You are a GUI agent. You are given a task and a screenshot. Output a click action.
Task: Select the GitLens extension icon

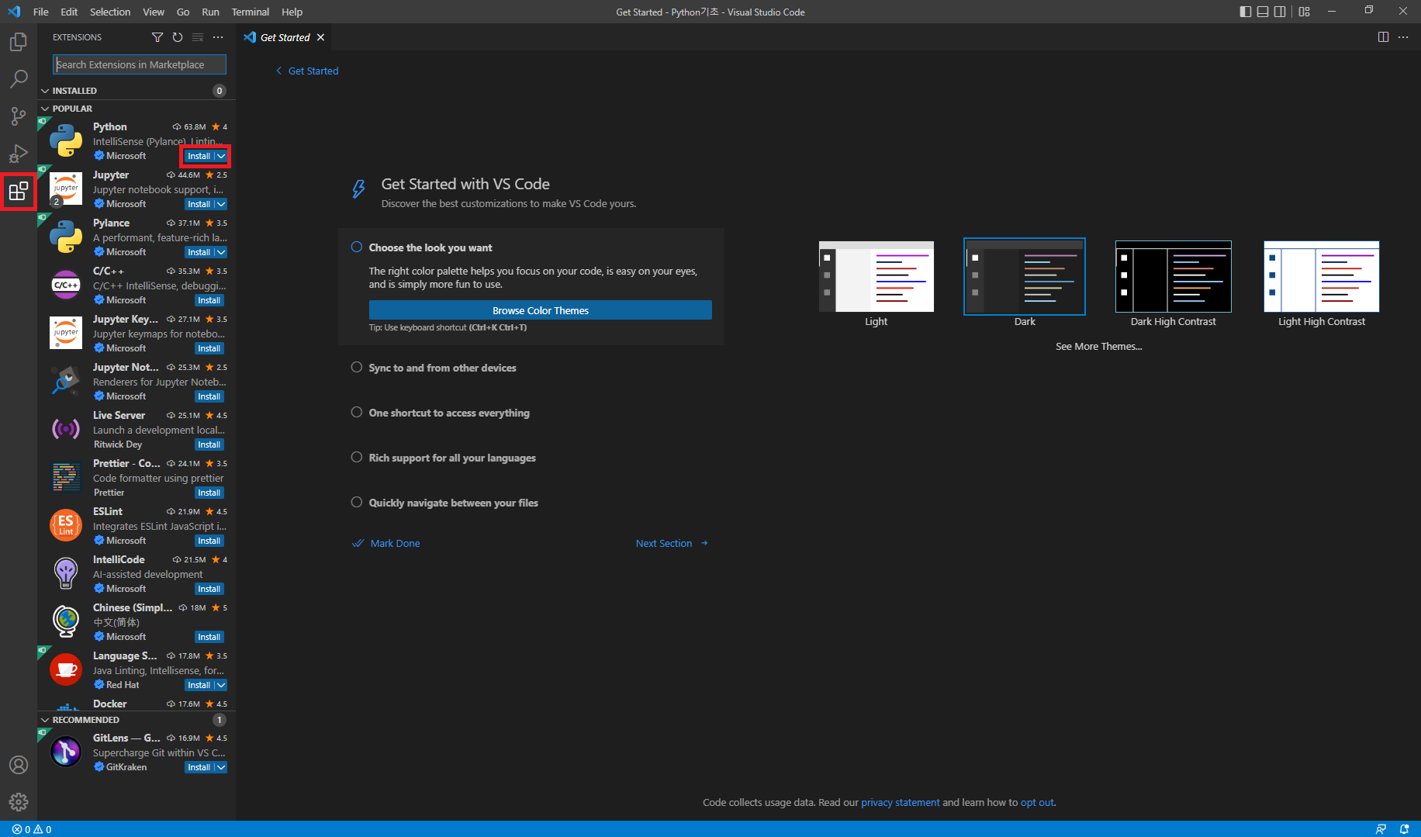tap(66, 752)
